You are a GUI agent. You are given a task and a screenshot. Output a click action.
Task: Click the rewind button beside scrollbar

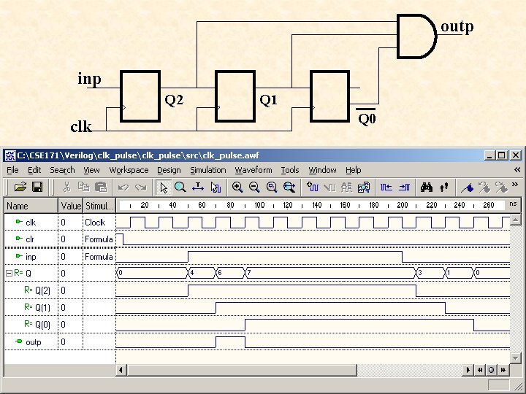(x=480, y=370)
